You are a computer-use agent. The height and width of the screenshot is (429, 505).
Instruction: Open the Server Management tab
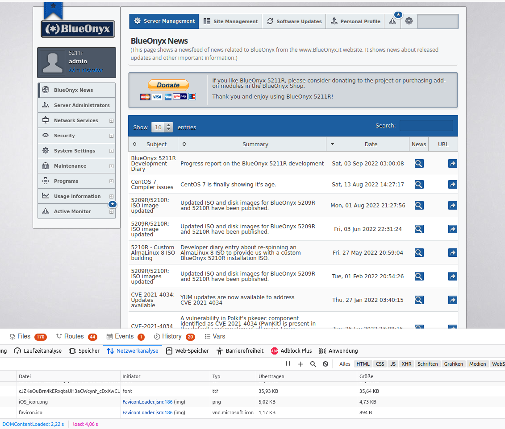[164, 21]
